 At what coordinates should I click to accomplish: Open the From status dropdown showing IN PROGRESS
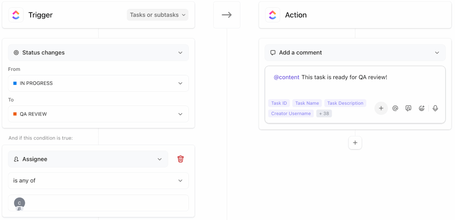pos(98,83)
